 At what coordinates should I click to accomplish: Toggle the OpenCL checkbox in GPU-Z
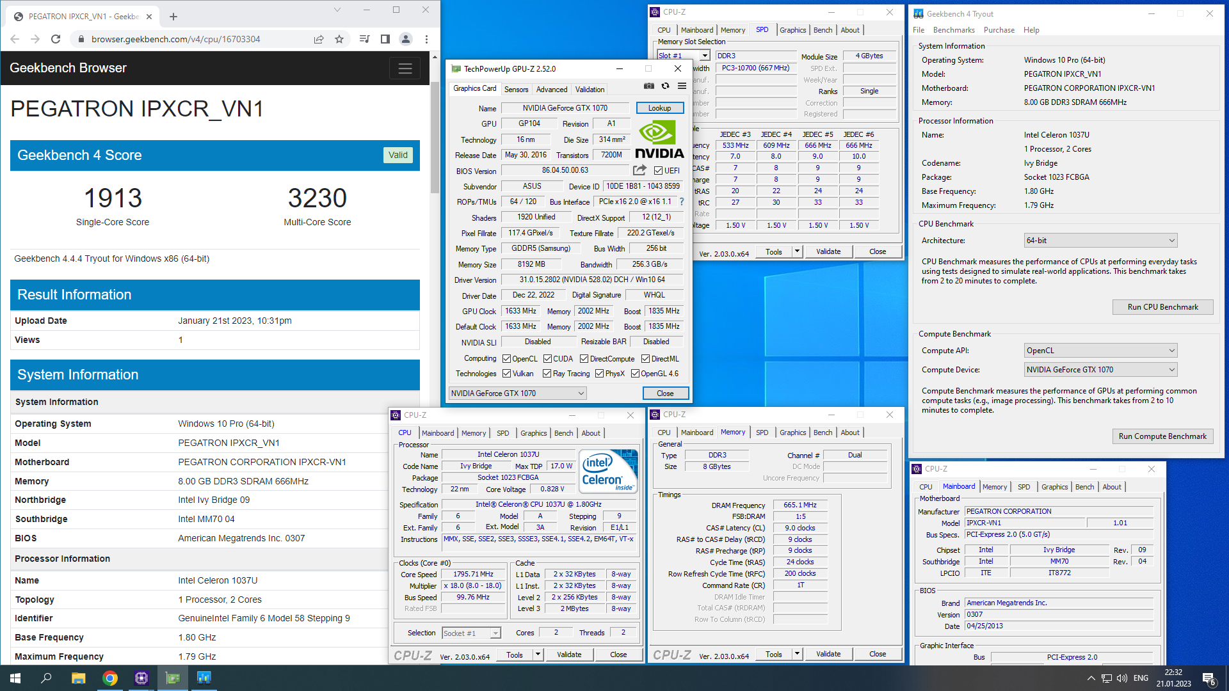[506, 359]
